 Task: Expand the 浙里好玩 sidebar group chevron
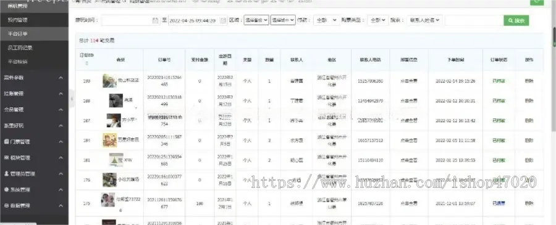click(61, 126)
